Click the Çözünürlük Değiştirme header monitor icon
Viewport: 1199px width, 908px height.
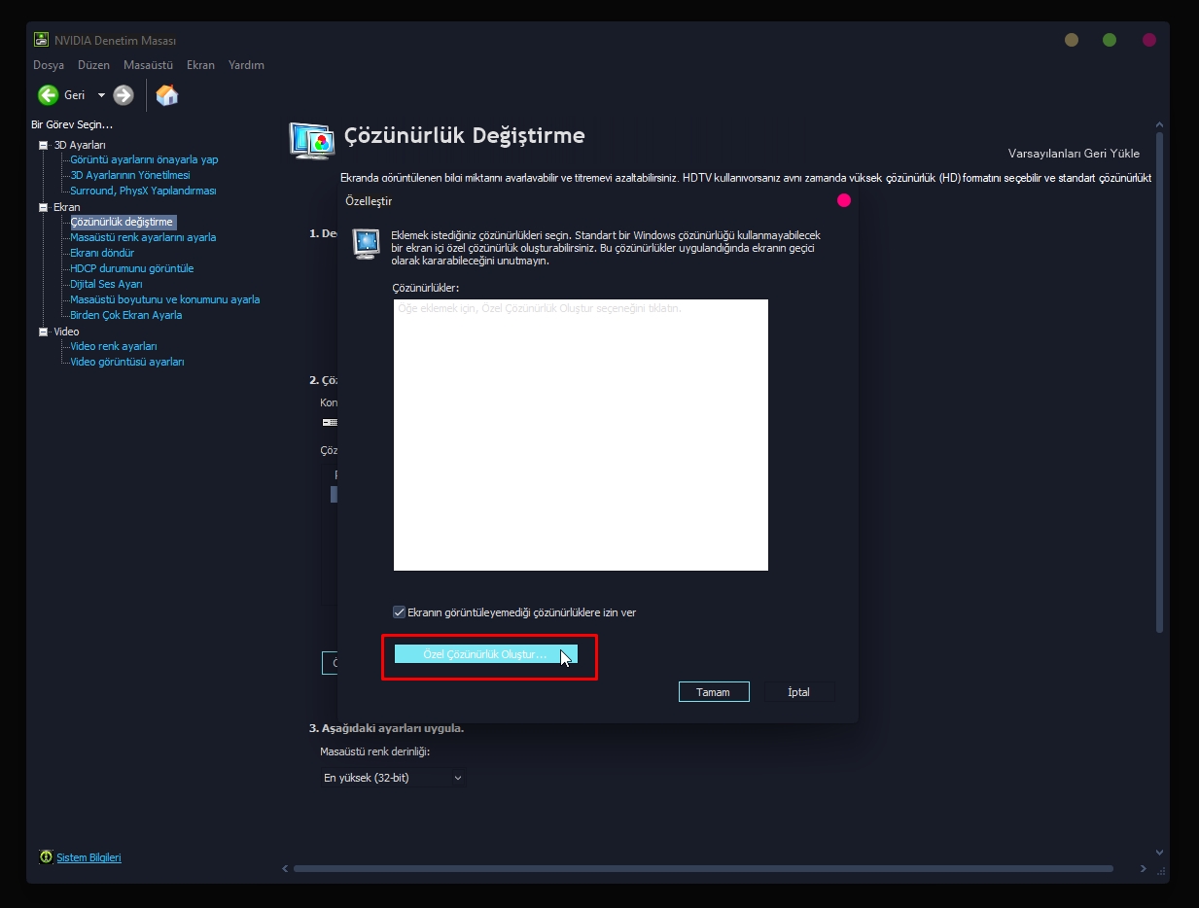point(313,140)
